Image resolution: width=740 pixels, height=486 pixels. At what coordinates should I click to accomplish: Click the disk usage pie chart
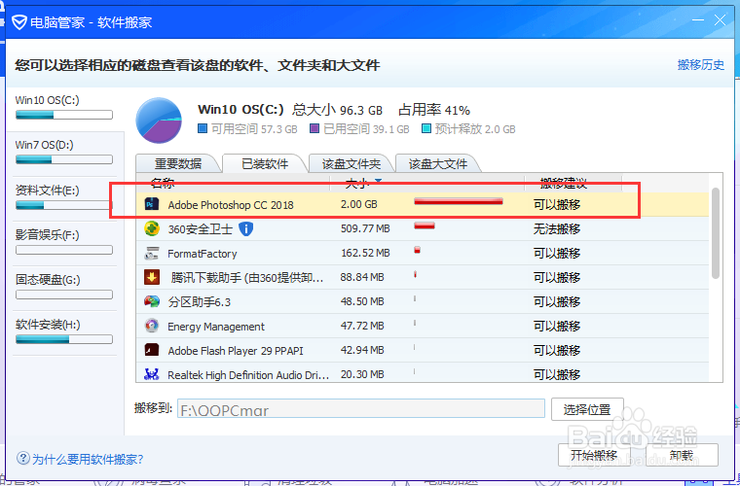click(x=159, y=121)
